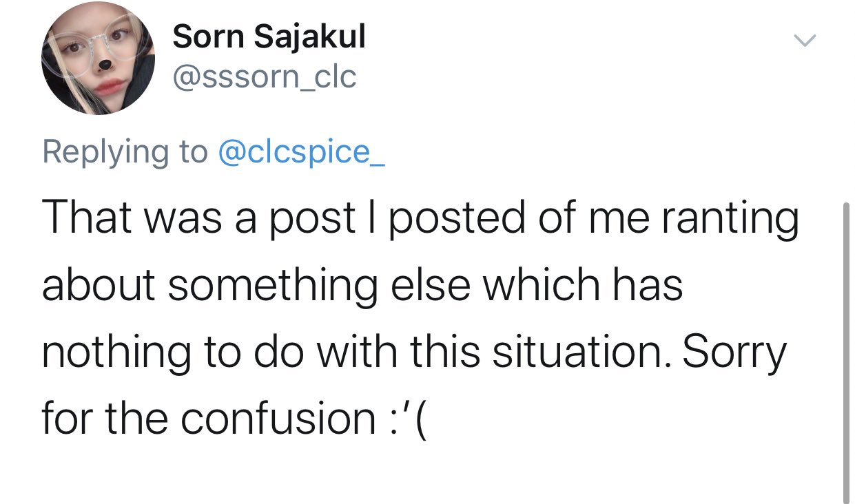Click the gray 'Replying to' label

click(x=125, y=153)
